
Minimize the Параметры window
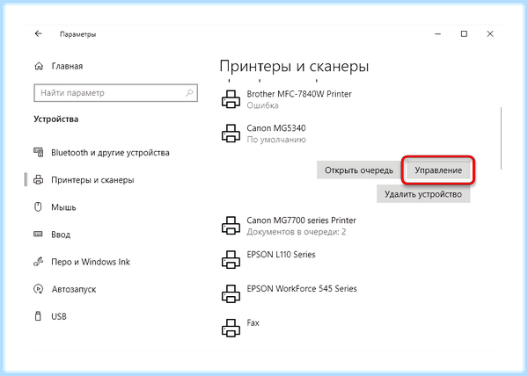pyautogui.click(x=437, y=34)
